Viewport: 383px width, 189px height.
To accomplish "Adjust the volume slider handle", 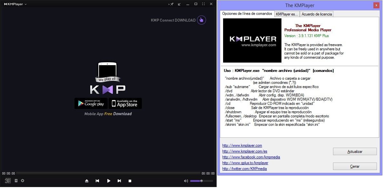I will coord(201,181).
